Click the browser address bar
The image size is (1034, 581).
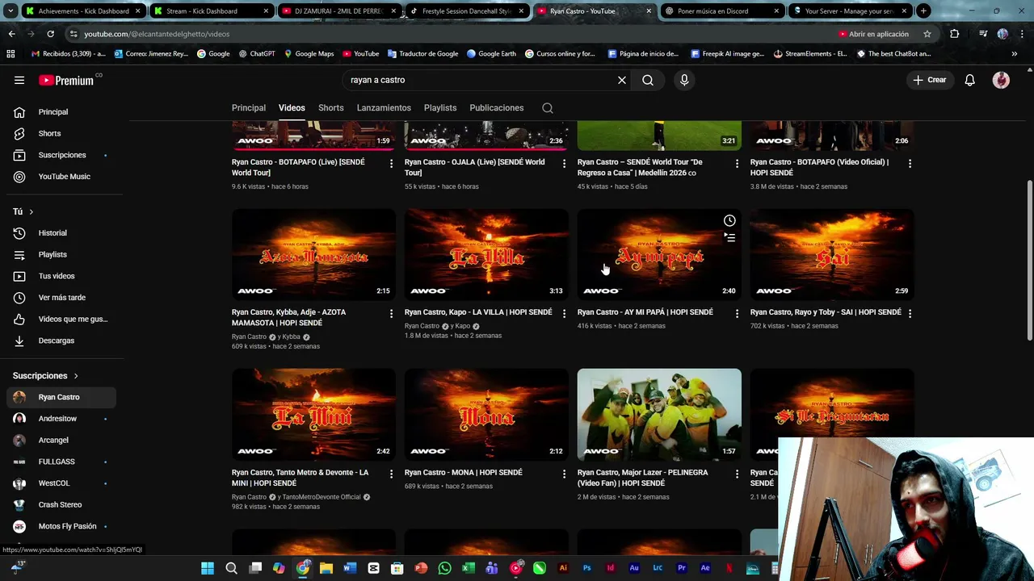[x=452, y=34]
